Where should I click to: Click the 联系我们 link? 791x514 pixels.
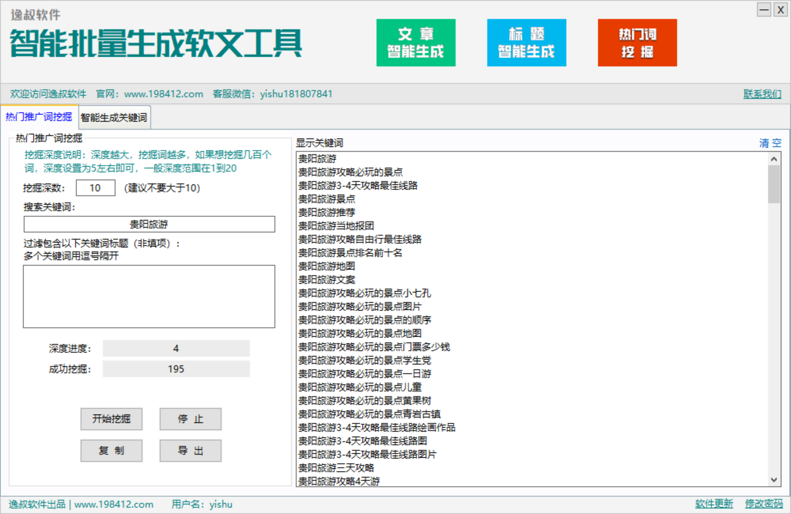pos(762,94)
